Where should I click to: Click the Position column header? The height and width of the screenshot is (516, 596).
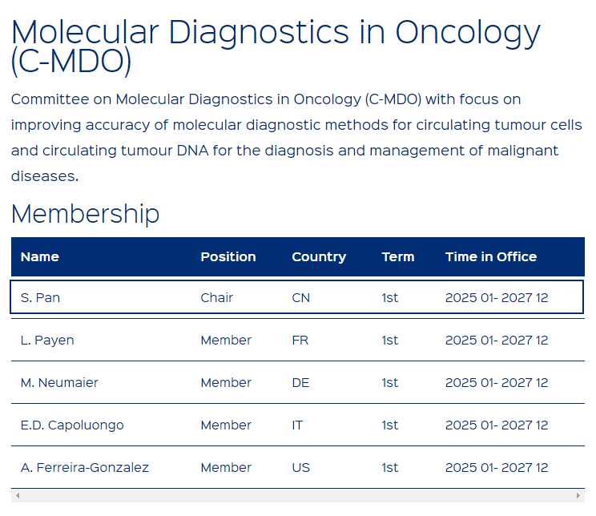[x=228, y=256]
